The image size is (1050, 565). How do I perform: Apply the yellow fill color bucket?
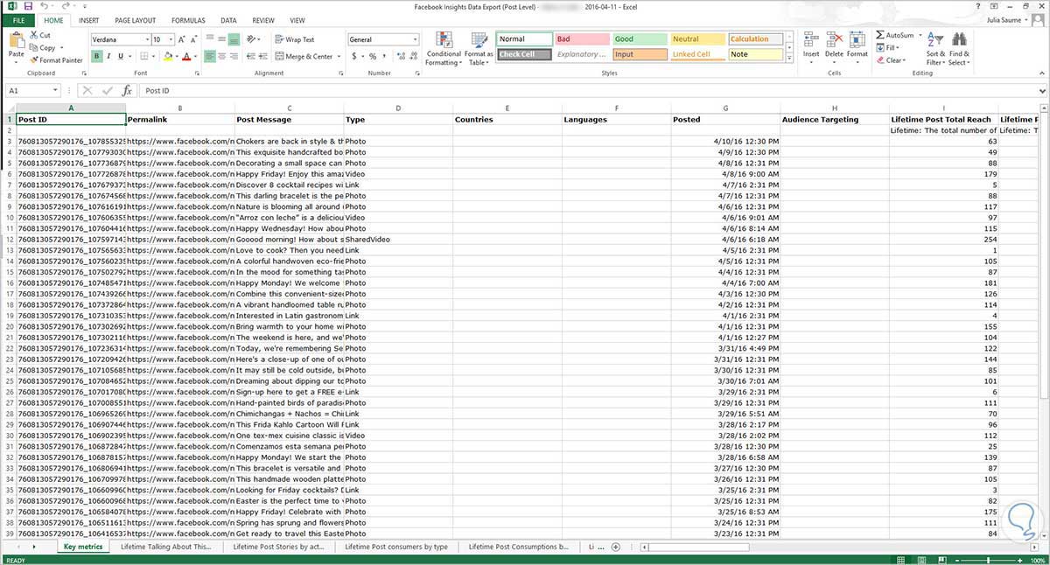(x=167, y=57)
